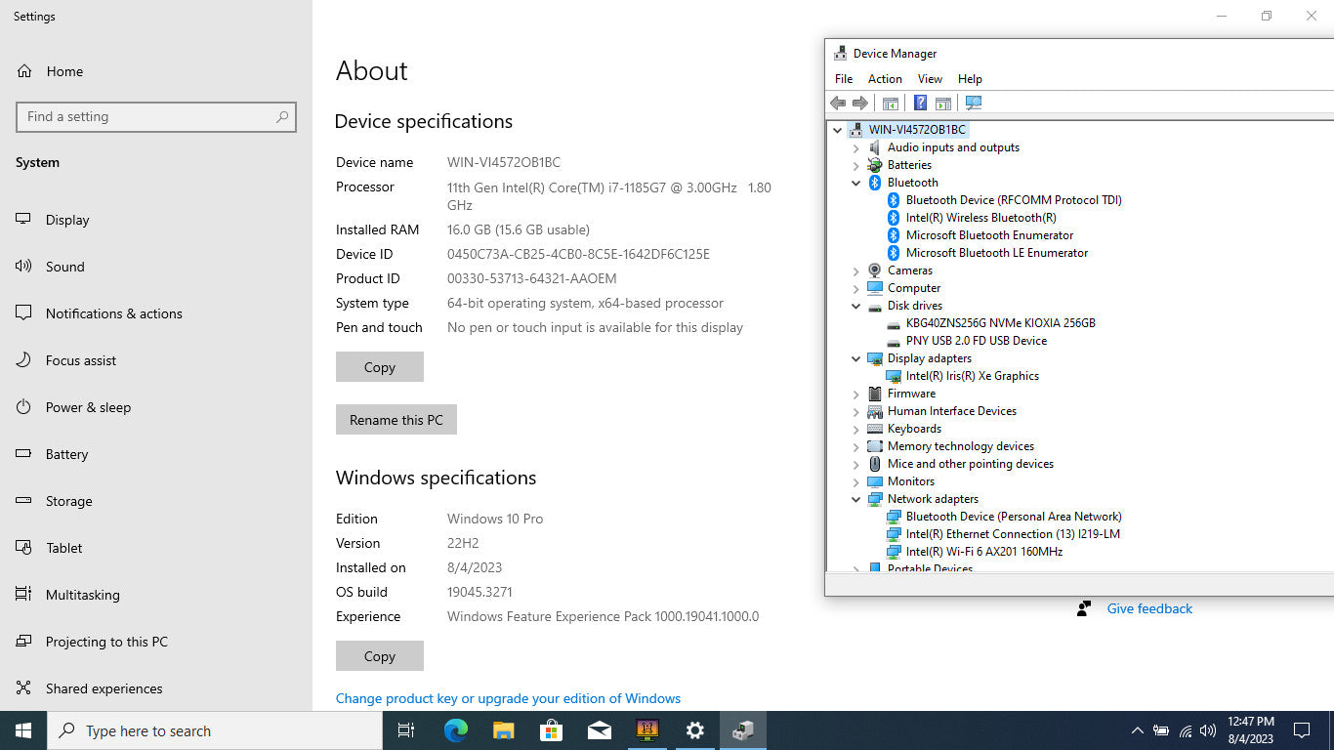1334x750 pixels.
Task: Toggle the action pane icon in Device Manager toolbar
Action: pos(943,103)
